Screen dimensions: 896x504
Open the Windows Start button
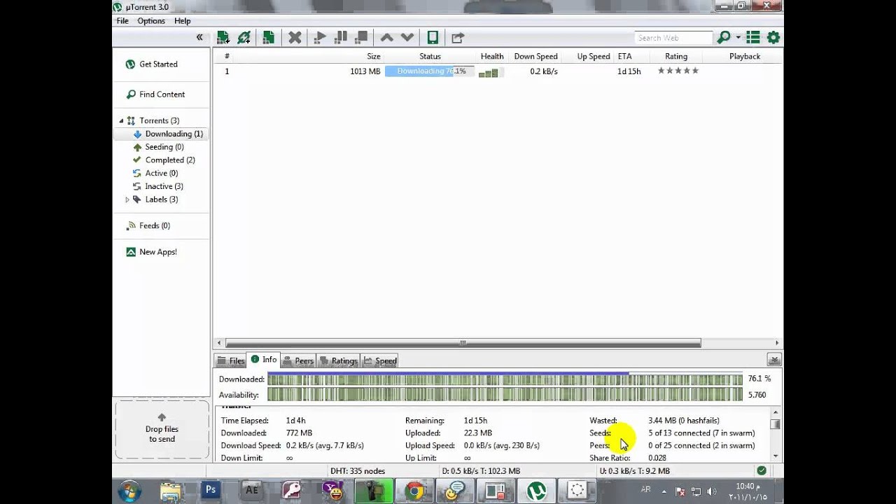coord(130,491)
